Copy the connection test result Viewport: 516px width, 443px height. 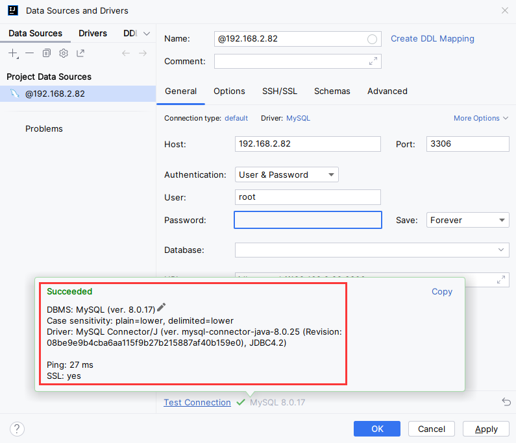coord(442,291)
